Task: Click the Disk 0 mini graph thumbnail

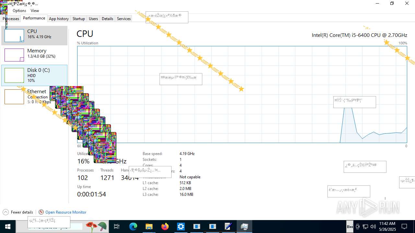Action: pyautogui.click(x=14, y=75)
